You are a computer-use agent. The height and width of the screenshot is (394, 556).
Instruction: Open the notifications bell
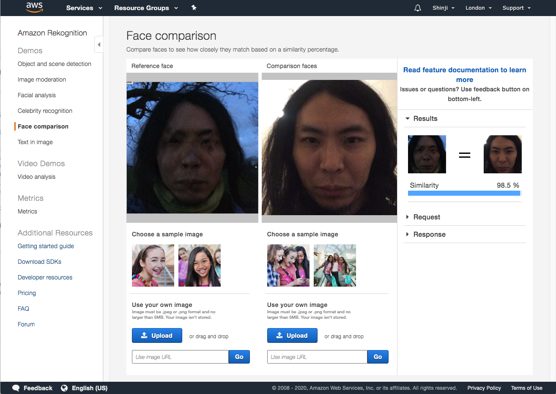point(418,8)
